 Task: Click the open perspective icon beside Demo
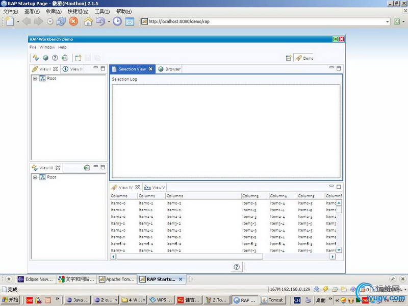(289, 58)
